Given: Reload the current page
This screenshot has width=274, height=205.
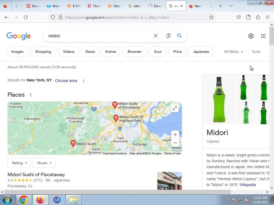Looking at the screenshot, I should click(26, 17).
